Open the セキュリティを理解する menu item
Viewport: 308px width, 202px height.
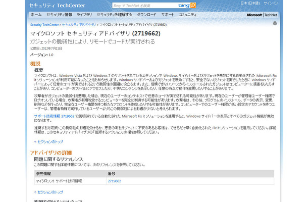[x=115, y=15]
